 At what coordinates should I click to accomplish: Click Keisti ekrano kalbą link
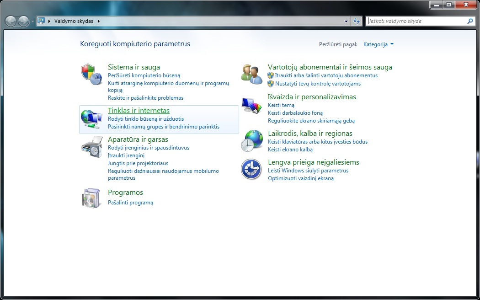click(290, 150)
